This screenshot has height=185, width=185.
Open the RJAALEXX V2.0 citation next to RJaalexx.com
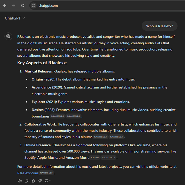coord(46,173)
